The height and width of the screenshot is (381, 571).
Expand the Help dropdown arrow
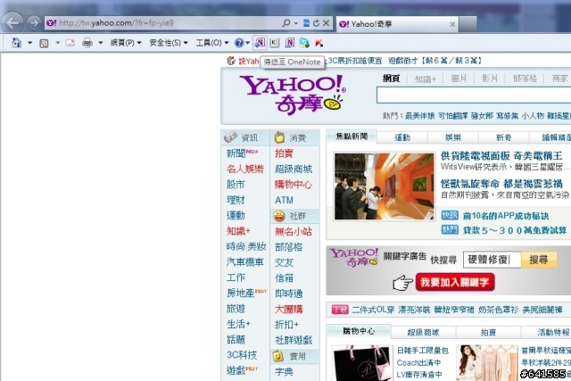(248, 43)
